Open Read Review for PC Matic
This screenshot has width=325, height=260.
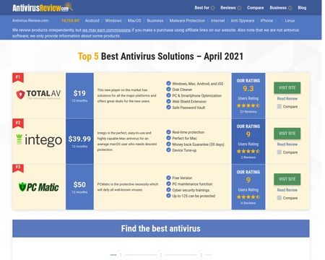(x=287, y=190)
